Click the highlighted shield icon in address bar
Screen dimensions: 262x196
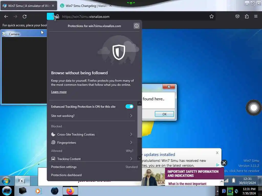click(50, 16)
